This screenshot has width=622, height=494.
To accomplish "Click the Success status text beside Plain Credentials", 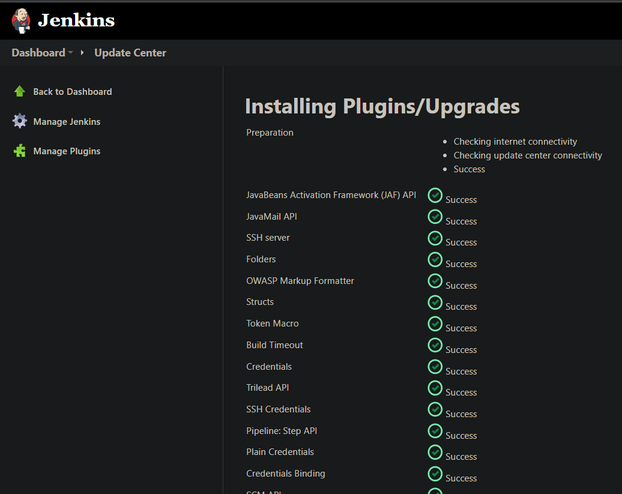I will (461, 457).
